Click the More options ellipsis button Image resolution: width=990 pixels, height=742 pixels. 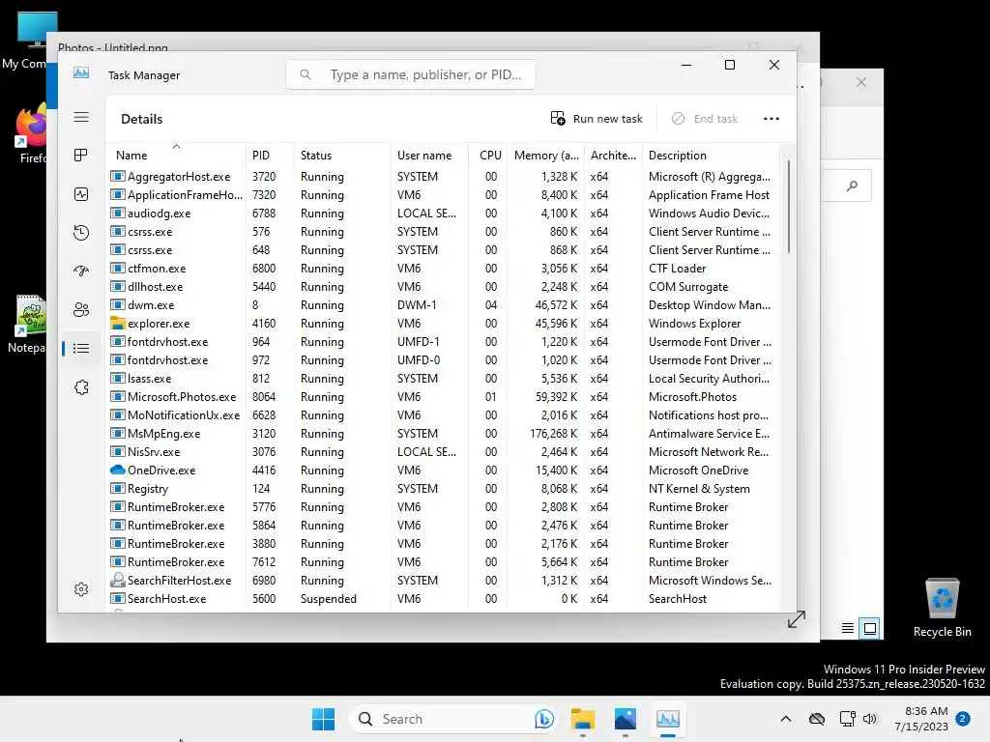point(771,119)
